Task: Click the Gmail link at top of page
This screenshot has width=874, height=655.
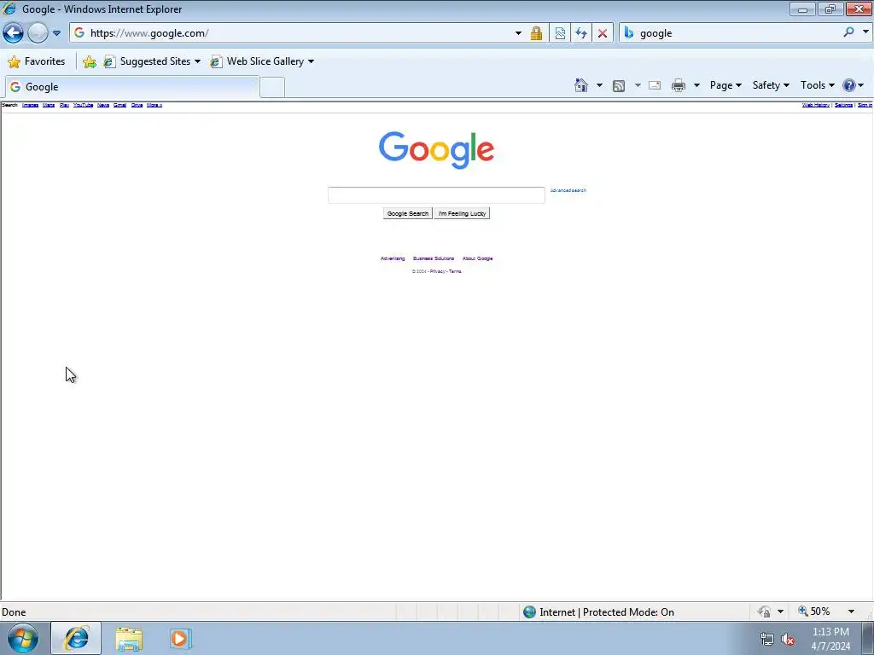Action: click(x=119, y=105)
